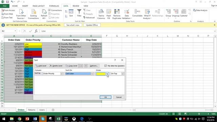Click the Sort Z to A icon
This screenshot has width=217, height=122.
pyautogui.click(x=66, y=16)
